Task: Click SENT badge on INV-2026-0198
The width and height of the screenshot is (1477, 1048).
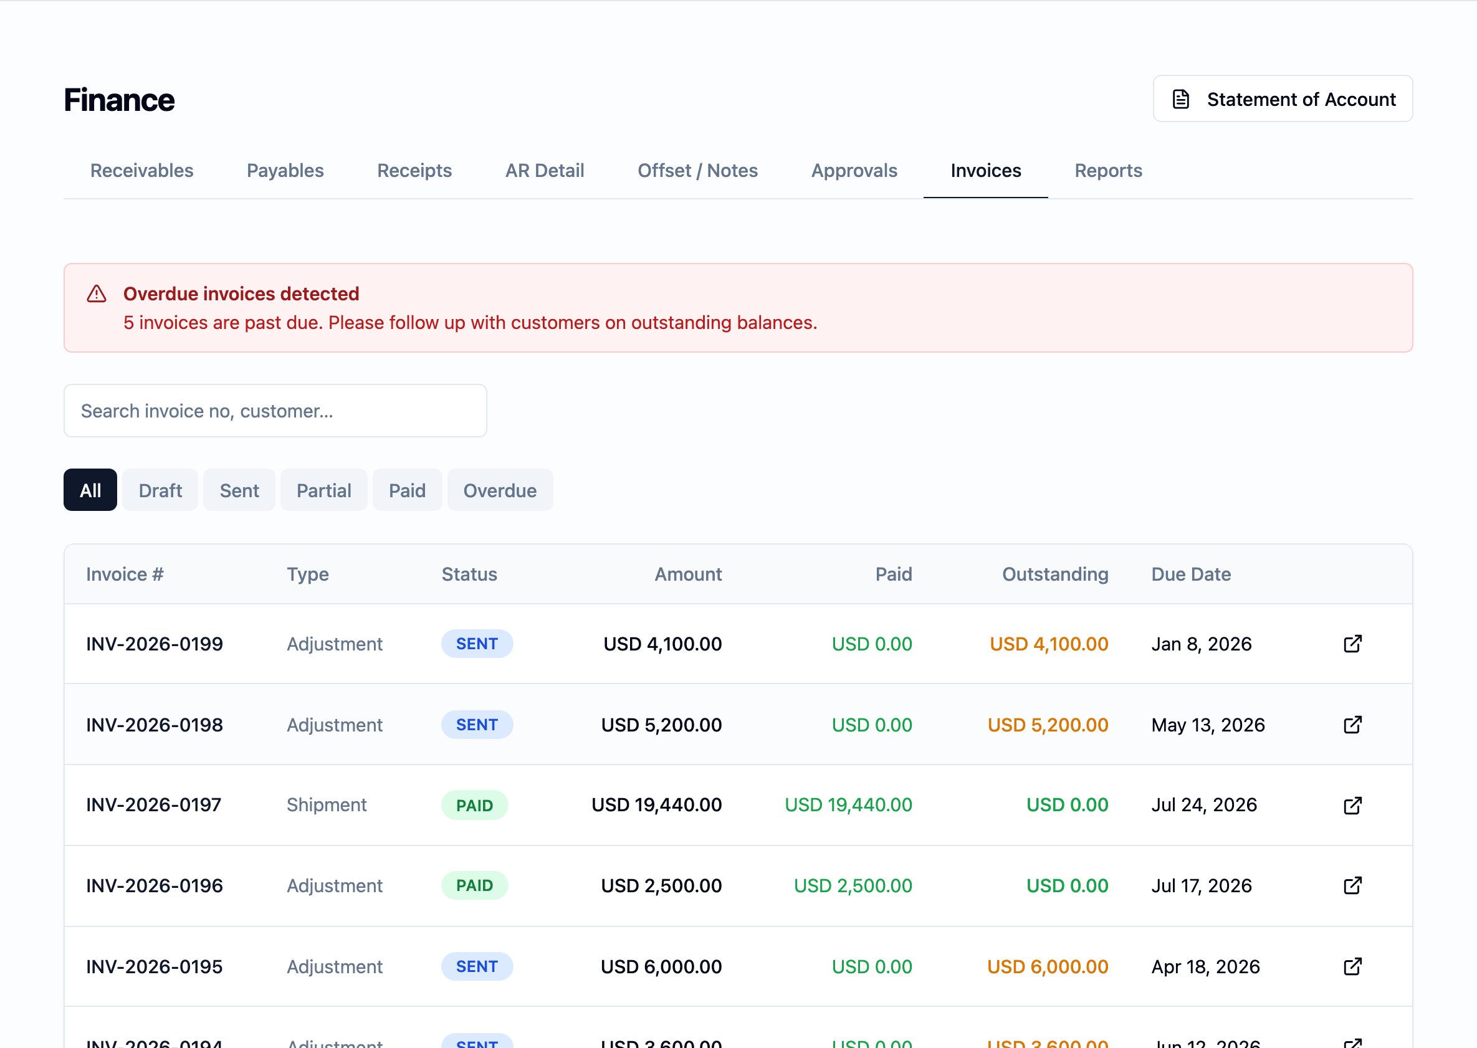Action: pos(477,725)
